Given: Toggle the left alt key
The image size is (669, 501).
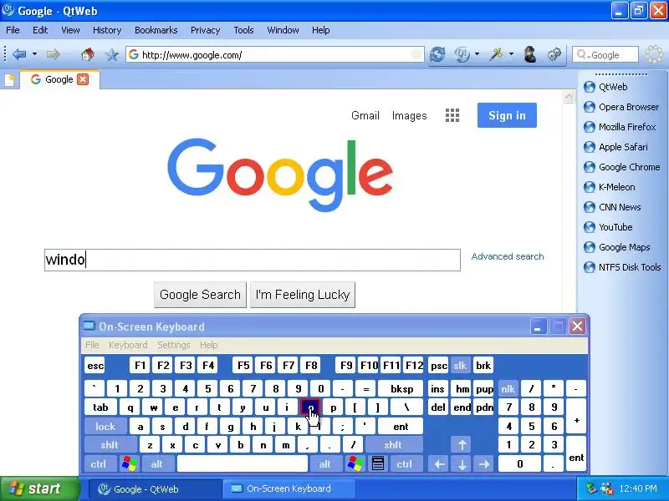Looking at the screenshot, I should pos(157,463).
